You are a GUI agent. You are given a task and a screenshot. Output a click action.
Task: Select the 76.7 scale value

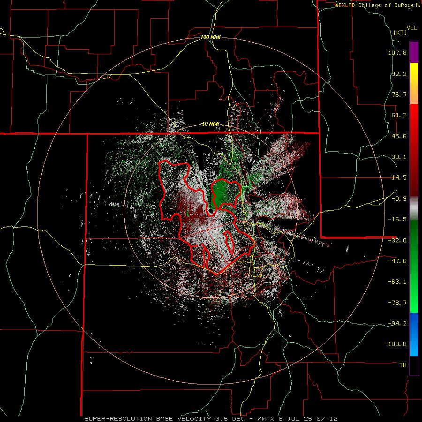[x=399, y=94]
